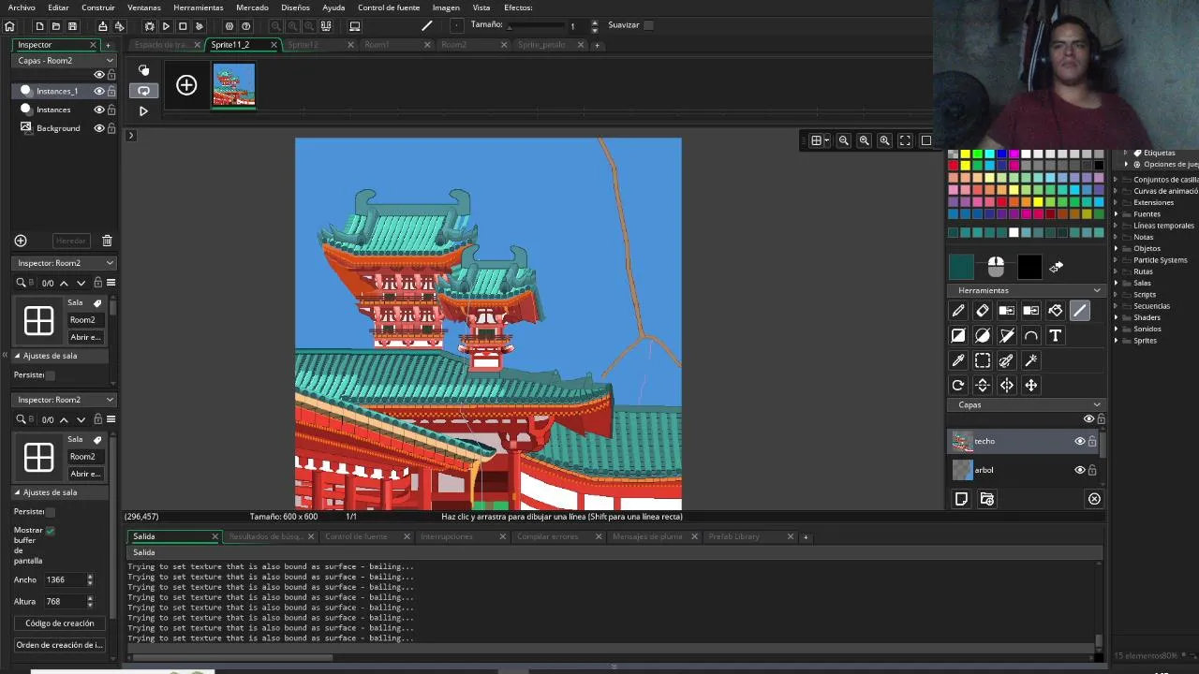Select the Eraser tool
The width and height of the screenshot is (1199, 674).
pyautogui.click(x=983, y=311)
